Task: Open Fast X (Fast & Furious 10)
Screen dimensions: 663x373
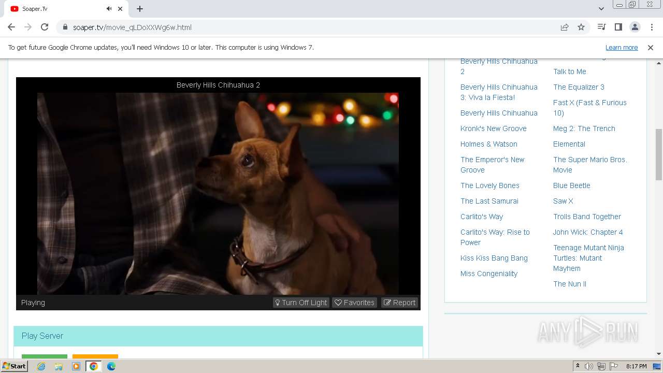Action: [589, 108]
